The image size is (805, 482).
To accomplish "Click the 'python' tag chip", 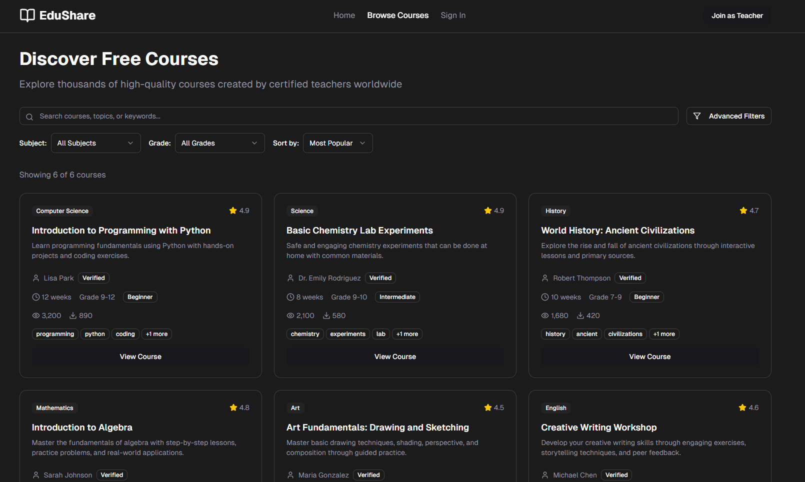I will click(95, 334).
